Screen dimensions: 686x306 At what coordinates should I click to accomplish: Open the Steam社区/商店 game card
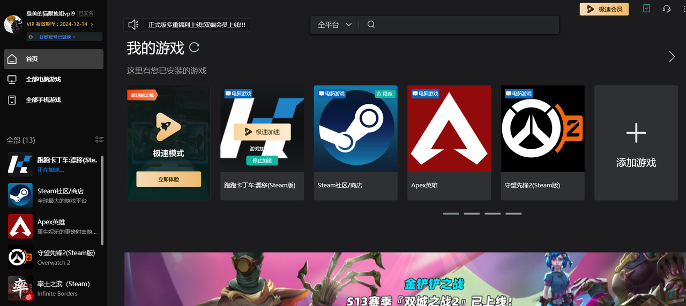[x=355, y=143]
